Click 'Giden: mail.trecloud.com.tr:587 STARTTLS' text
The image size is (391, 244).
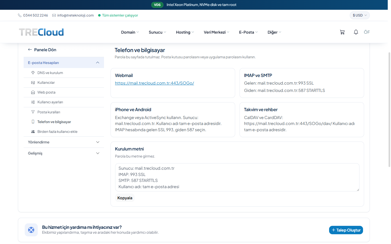[x=284, y=90]
